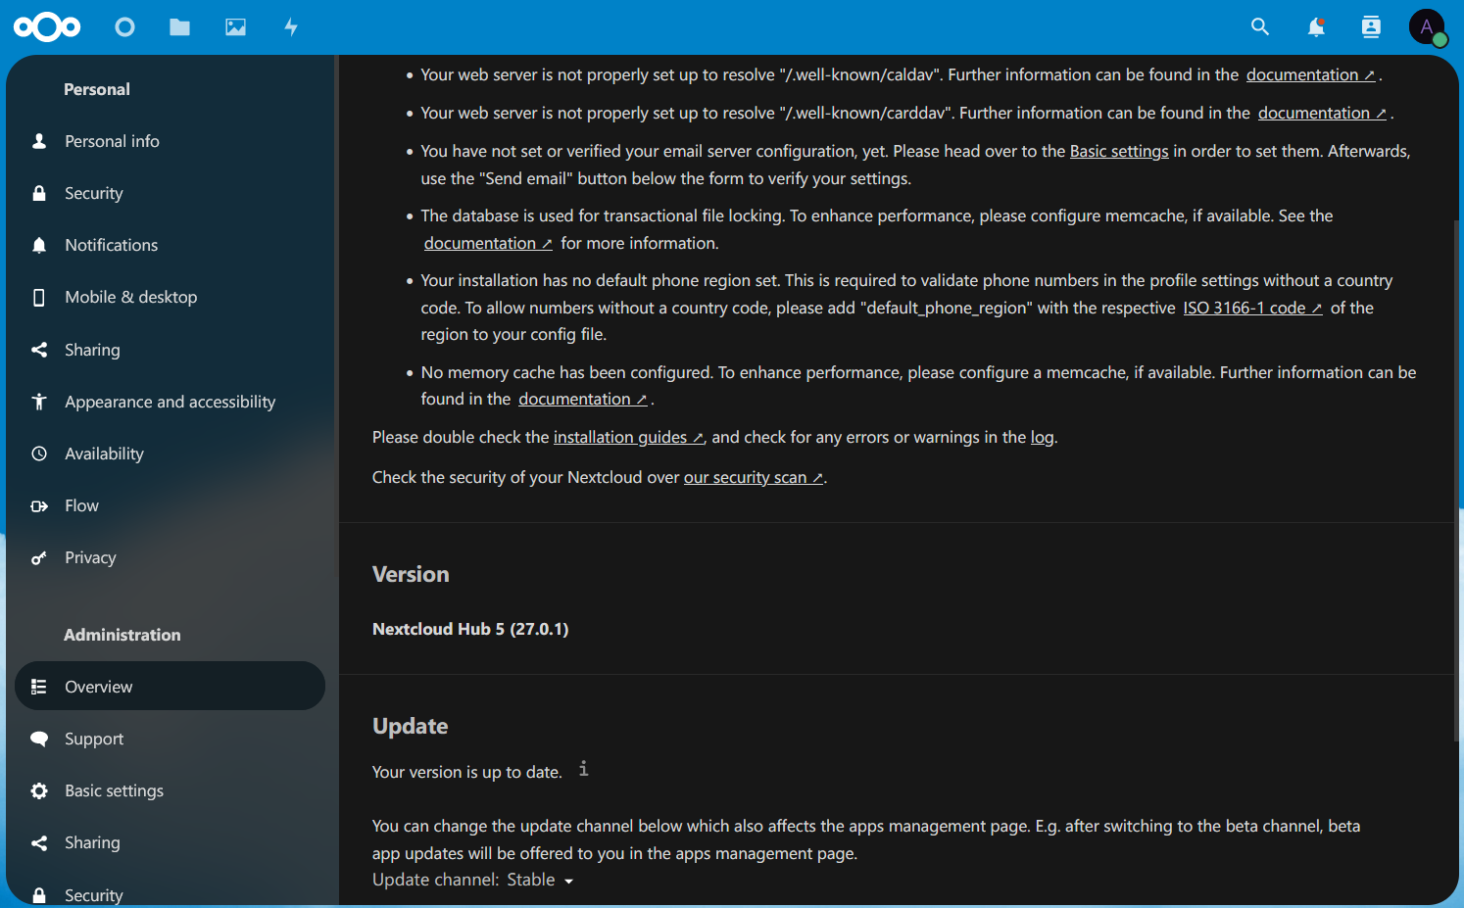
Task: Go to Personal info settings
Action: pos(170,141)
